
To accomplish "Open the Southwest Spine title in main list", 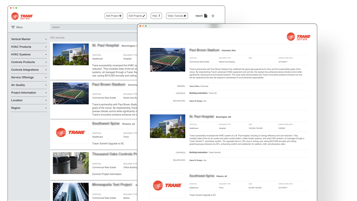I will coord(106,124).
